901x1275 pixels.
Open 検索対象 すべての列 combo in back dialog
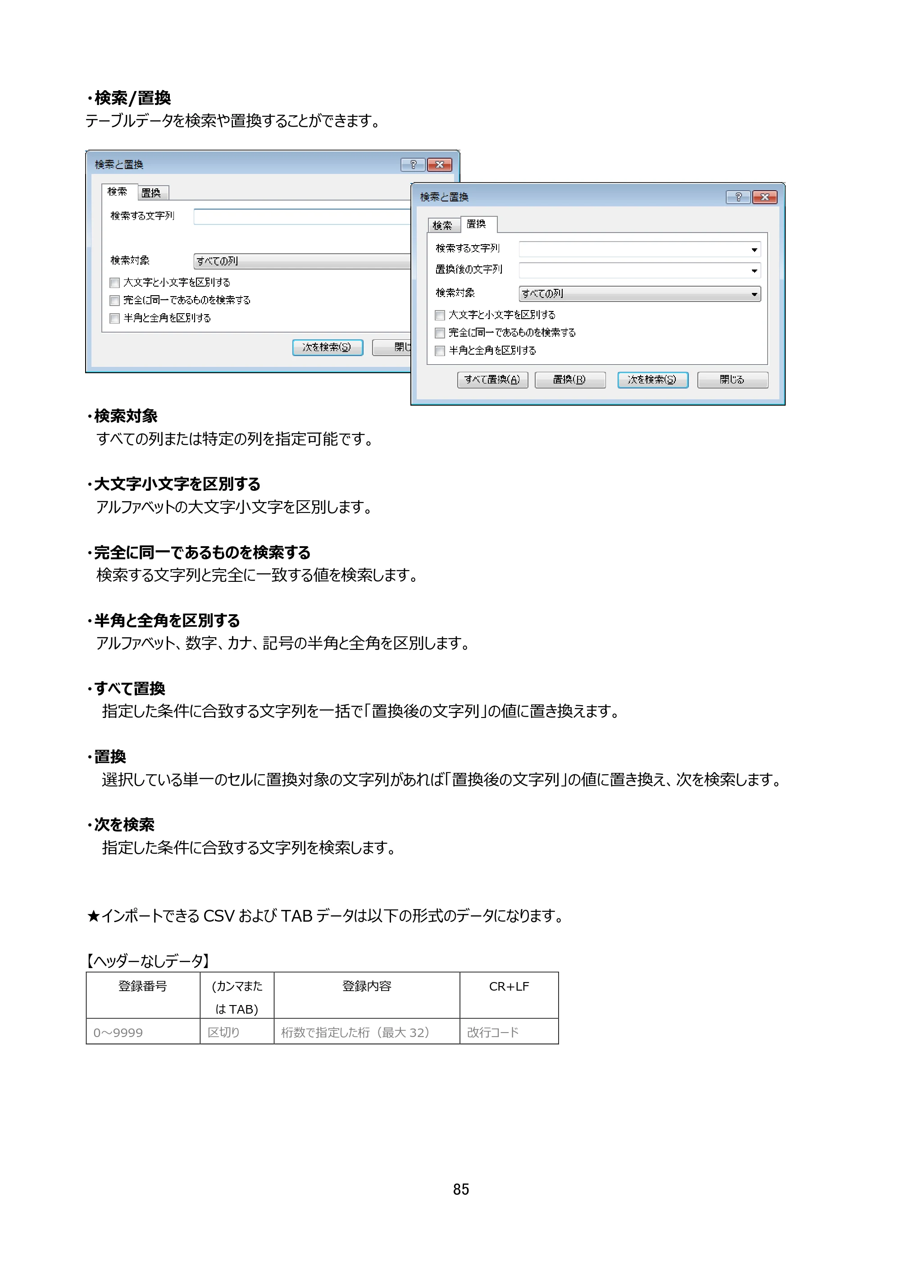click(x=302, y=261)
